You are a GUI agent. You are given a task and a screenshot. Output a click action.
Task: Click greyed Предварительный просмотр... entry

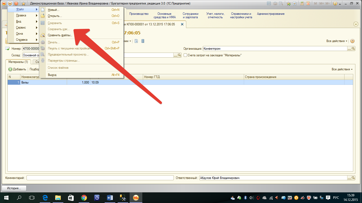pyautogui.click(x=81, y=54)
